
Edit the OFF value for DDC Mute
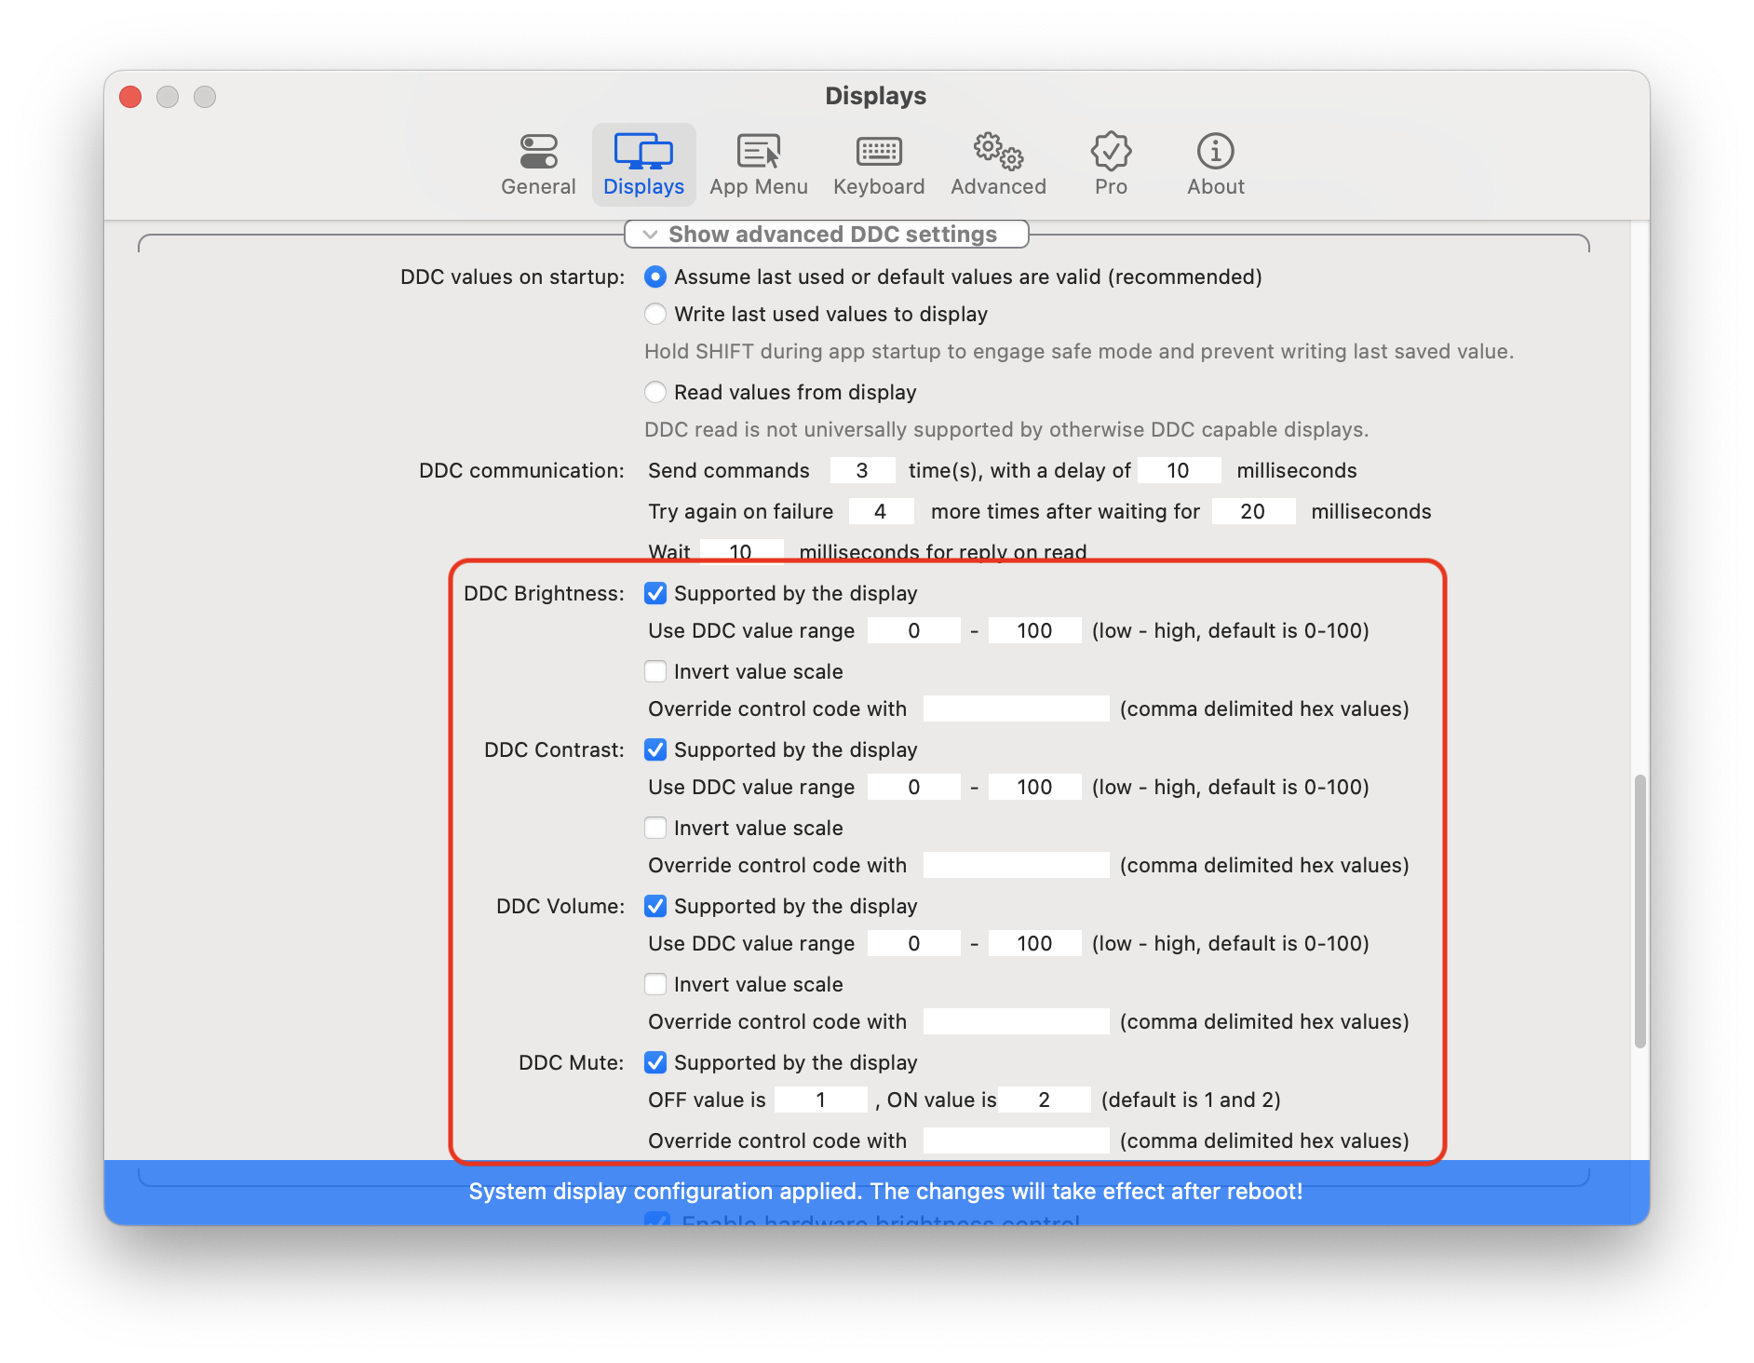[820, 1100]
